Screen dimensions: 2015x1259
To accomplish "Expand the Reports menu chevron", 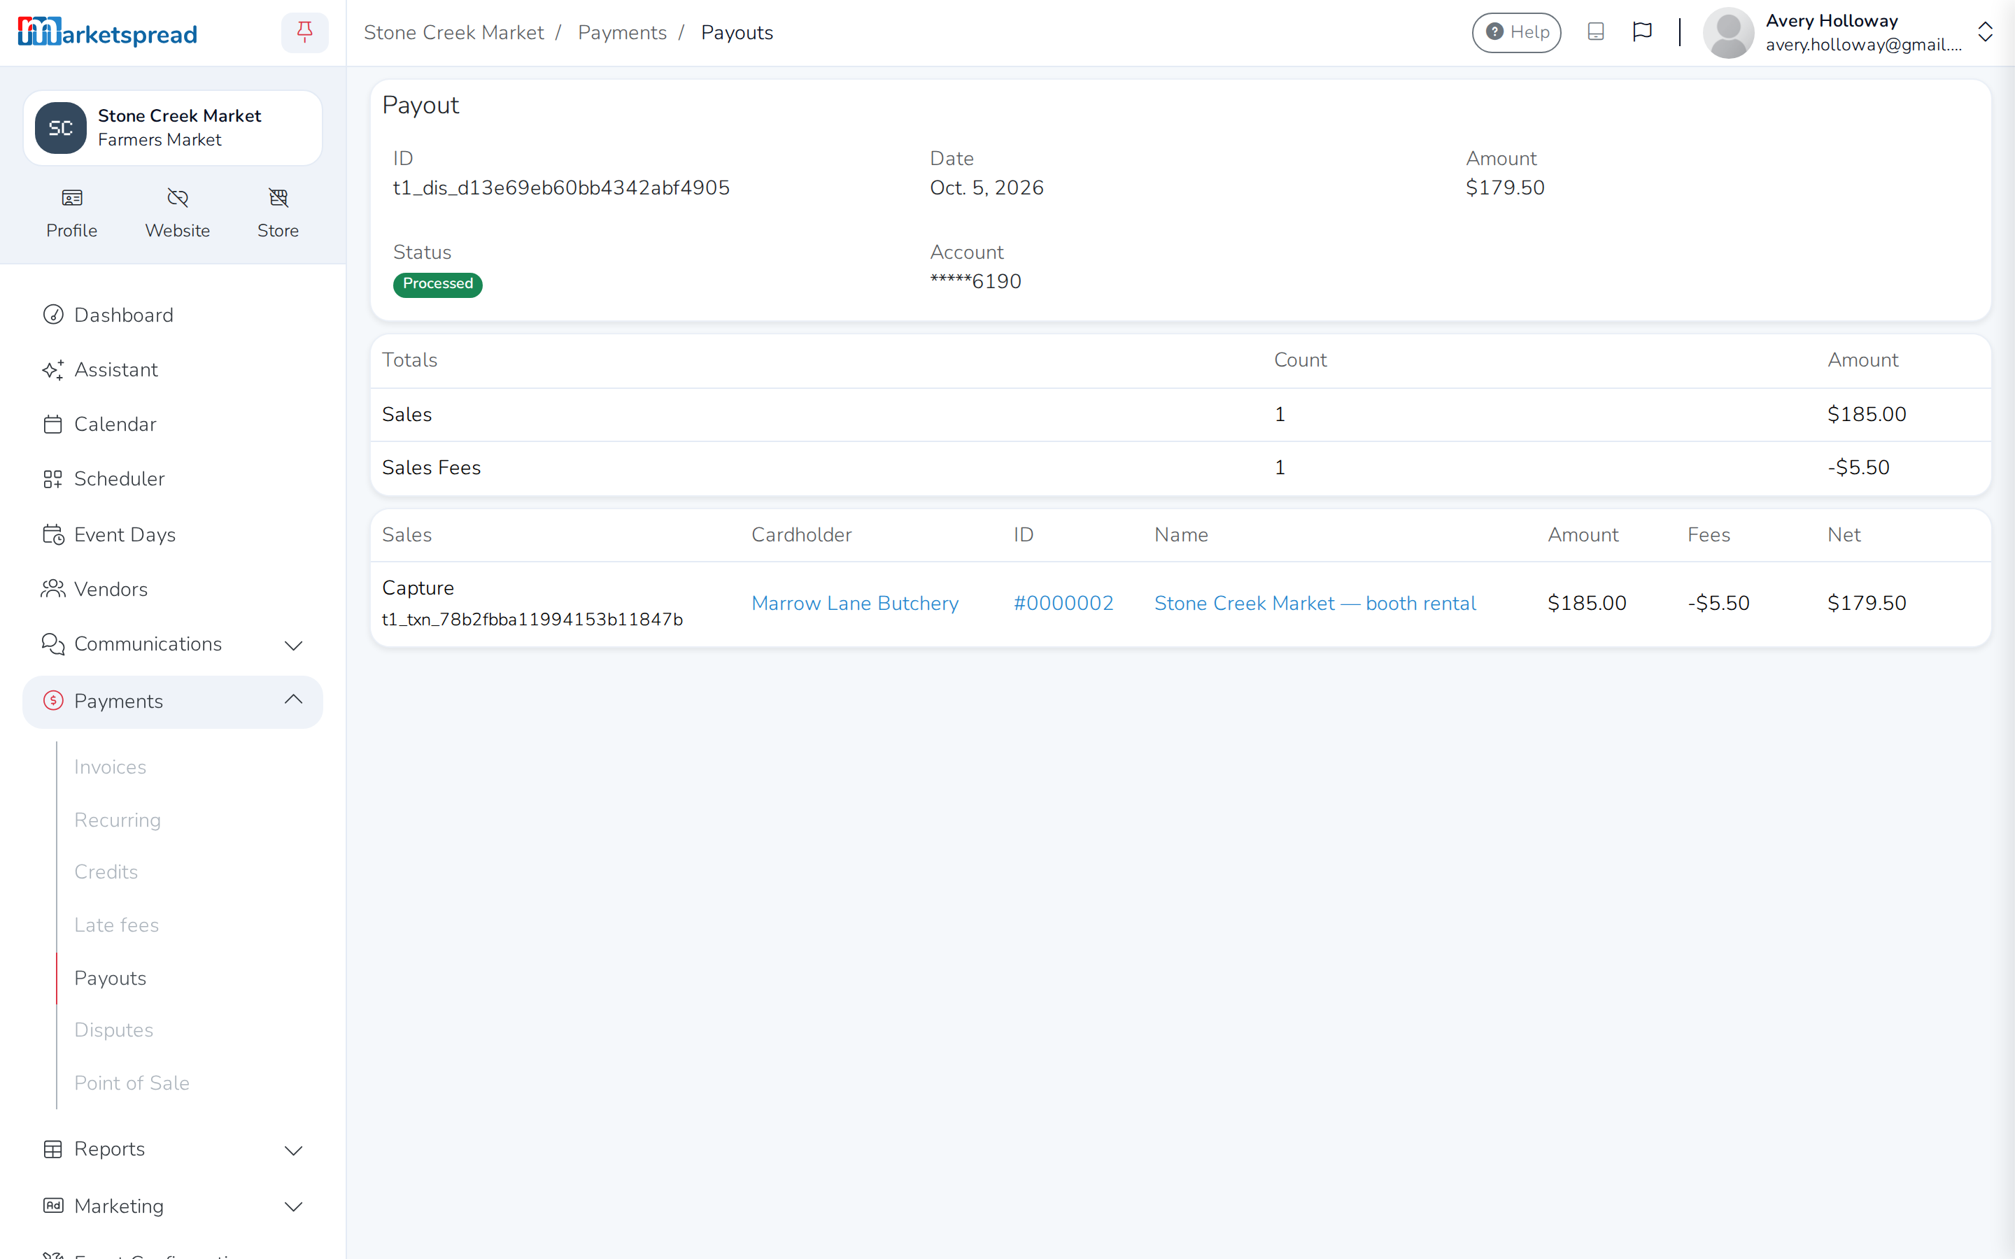I will (293, 1150).
